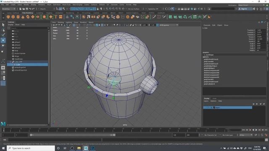269x151 pixels.
Task: Open the Modeling menu set dropdown
Action: tap(8, 9)
